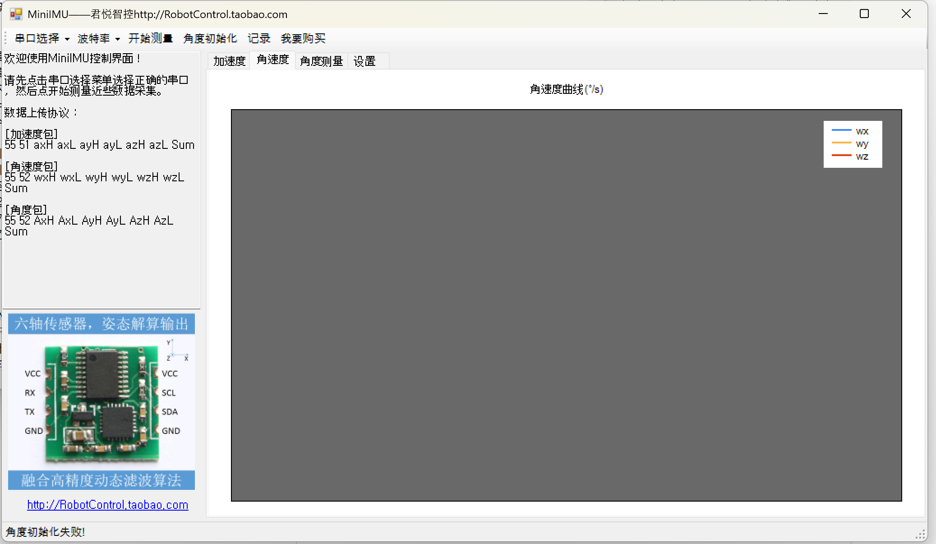Click 开始测量 to start measuring
Screen dimensions: 936x544
[150, 38]
